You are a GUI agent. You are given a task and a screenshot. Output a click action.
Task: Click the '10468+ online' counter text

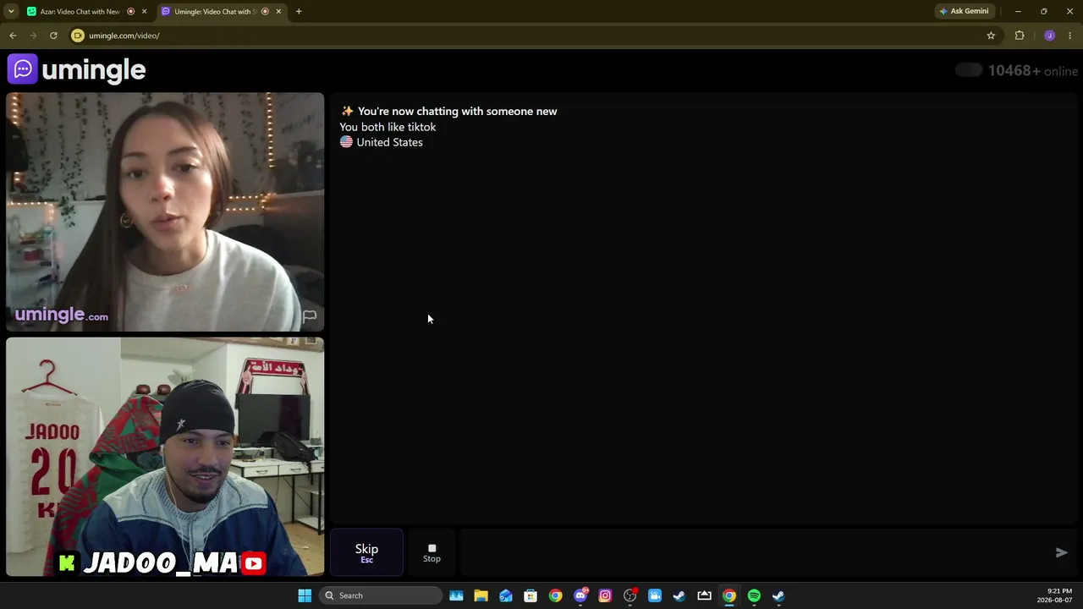[1033, 71]
